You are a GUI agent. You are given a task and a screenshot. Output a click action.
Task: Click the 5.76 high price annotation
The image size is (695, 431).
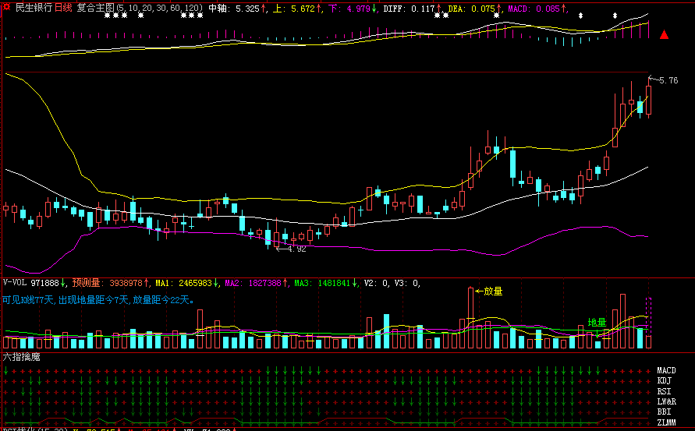click(668, 80)
